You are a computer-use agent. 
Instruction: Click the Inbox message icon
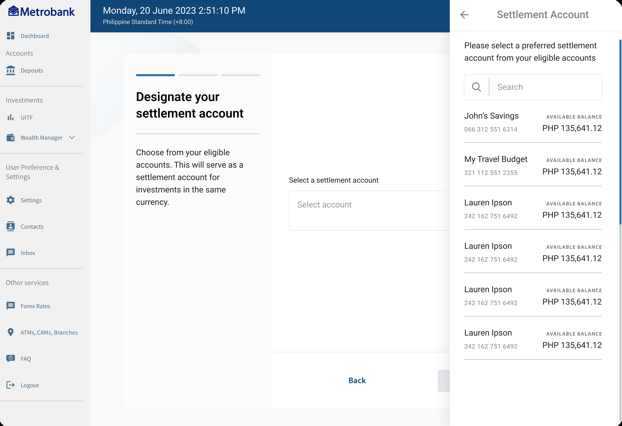[10, 252]
